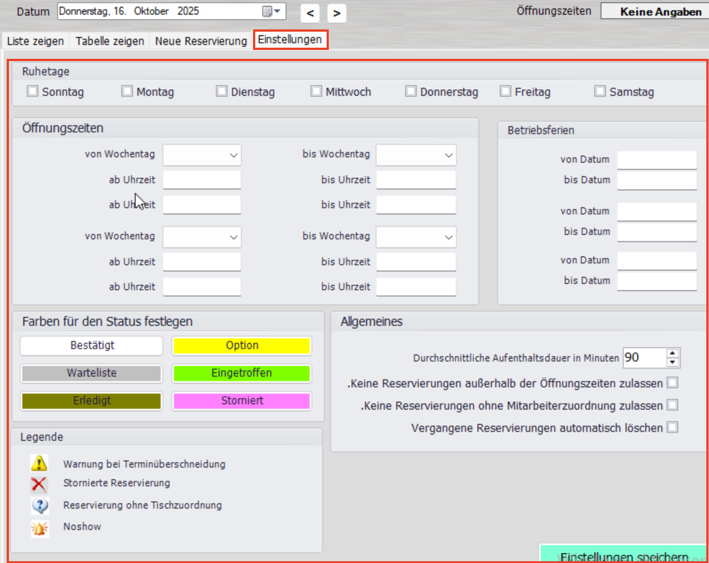709x563 pixels.
Task: Click 'Einstellungen speichern' button
Action: pyautogui.click(x=624, y=555)
